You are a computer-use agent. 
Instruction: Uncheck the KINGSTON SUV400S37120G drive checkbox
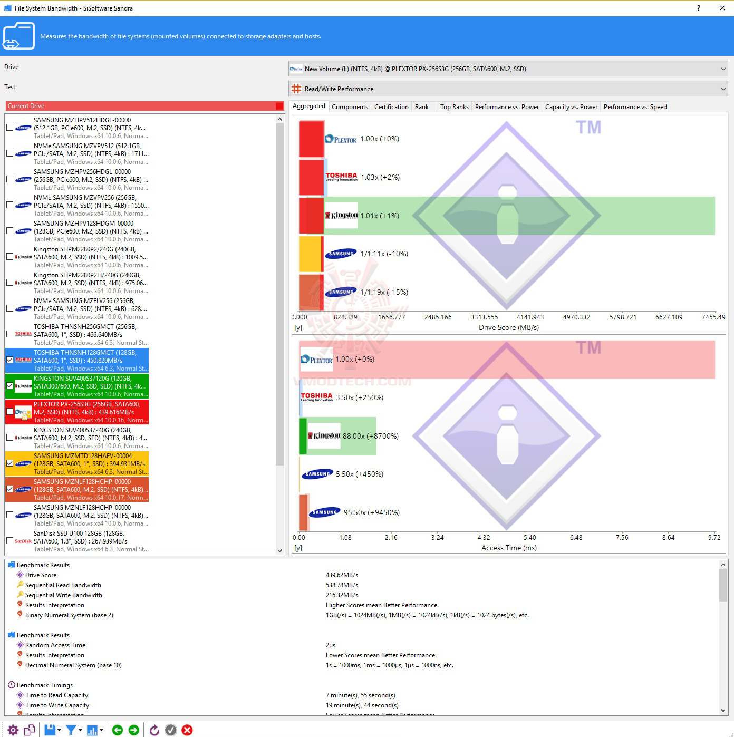pyautogui.click(x=10, y=386)
